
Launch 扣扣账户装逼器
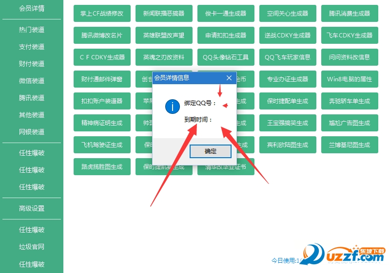(x=102, y=101)
